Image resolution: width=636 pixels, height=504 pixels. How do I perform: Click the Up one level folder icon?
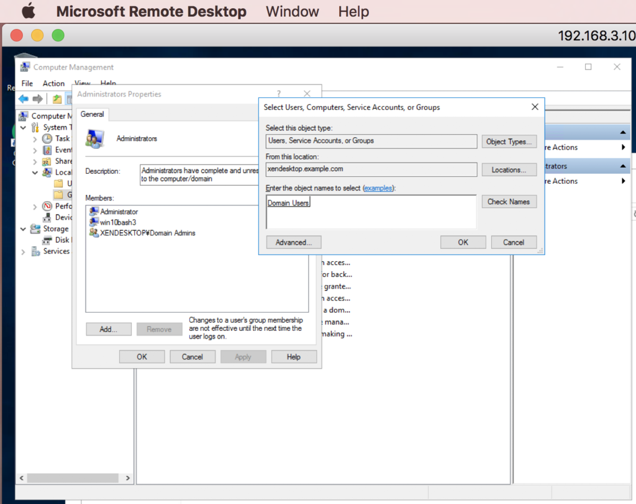coord(57,99)
